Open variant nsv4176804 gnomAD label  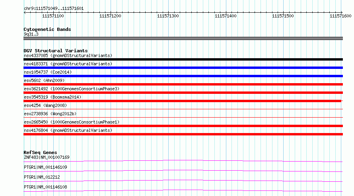pyautogui.click(x=68, y=130)
